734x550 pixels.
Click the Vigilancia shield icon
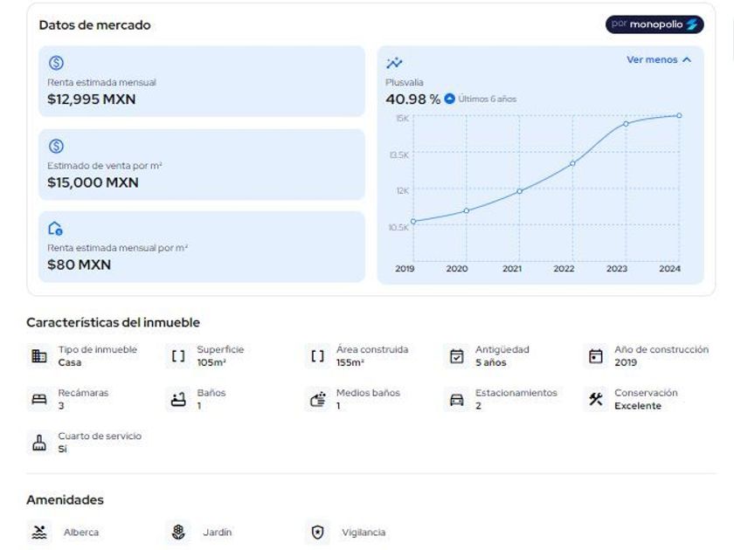tap(317, 532)
